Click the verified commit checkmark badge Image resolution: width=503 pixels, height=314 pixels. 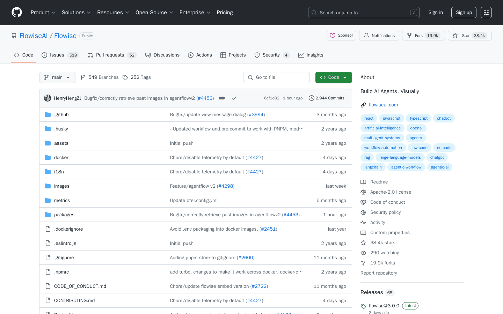(234, 98)
